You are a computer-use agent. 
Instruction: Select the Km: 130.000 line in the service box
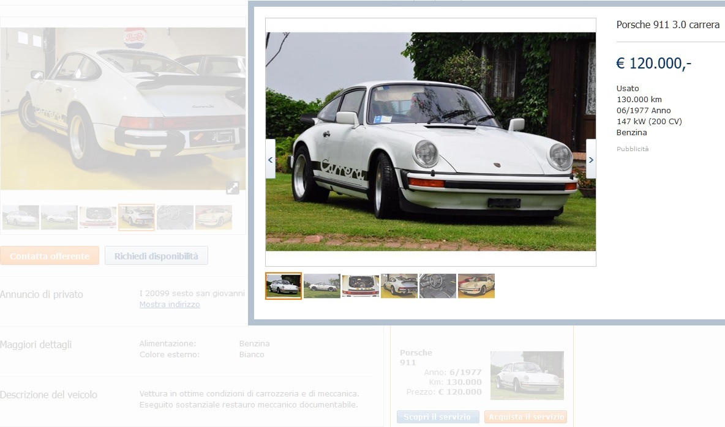[x=455, y=382]
